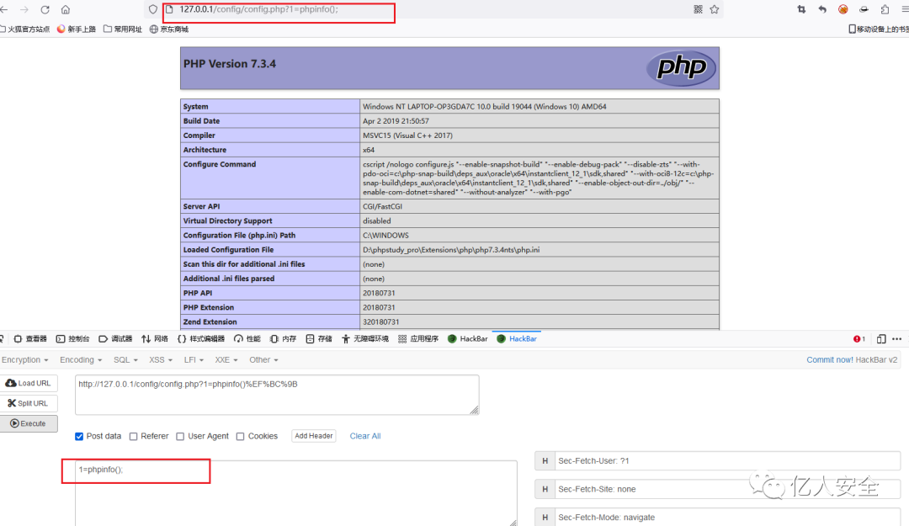Open the extensions puzzle icon
The image size is (909, 526).
[x=885, y=9]
